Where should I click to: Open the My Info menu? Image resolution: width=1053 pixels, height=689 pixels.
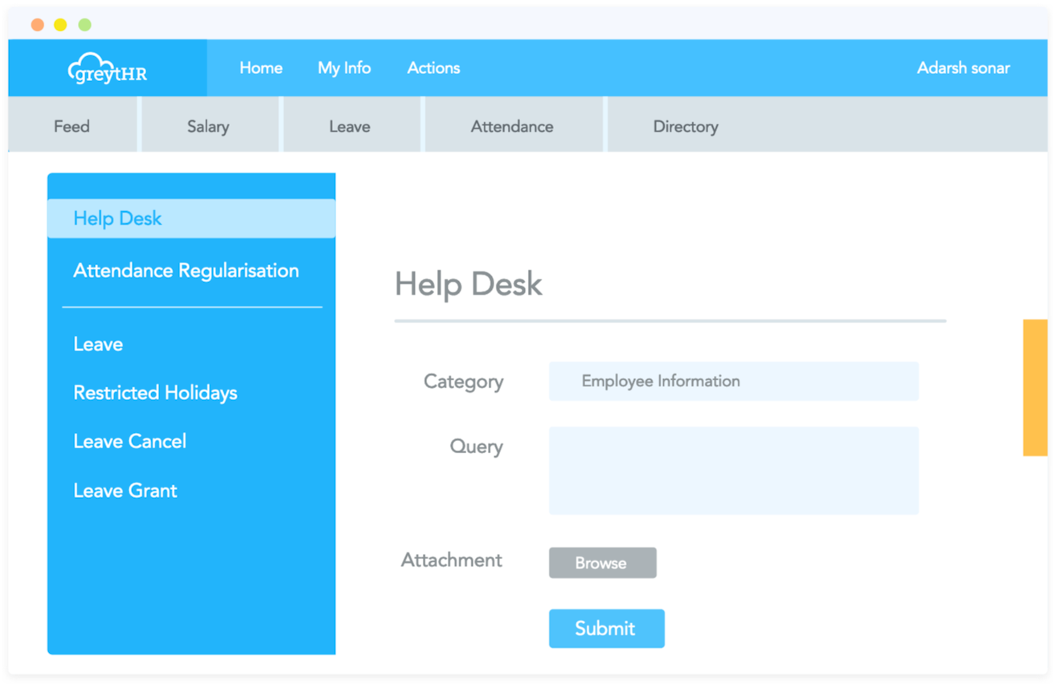coord(344,68)
